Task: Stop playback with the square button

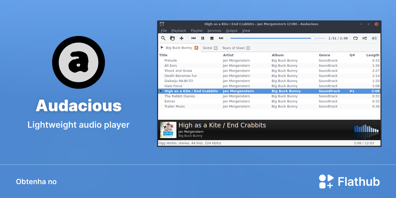Action: (212, 38)
